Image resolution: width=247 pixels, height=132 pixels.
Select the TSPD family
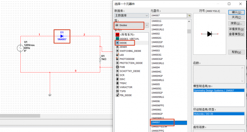point(122,91)
